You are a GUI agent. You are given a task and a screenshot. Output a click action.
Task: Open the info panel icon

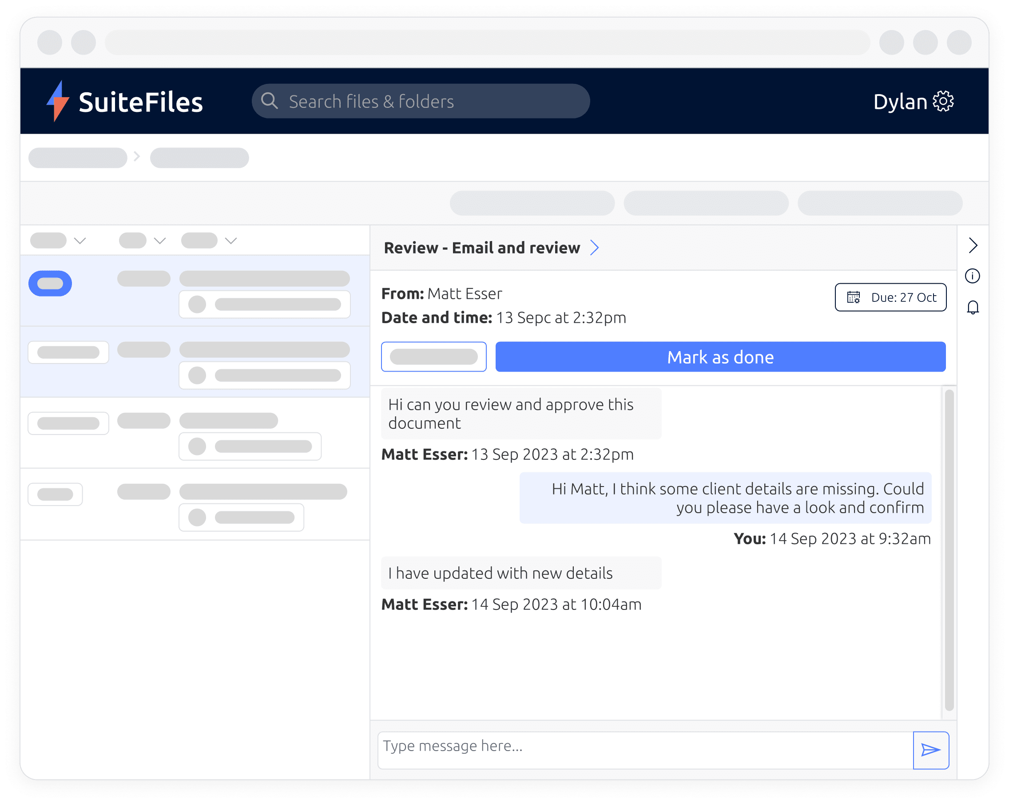[973, 276]
